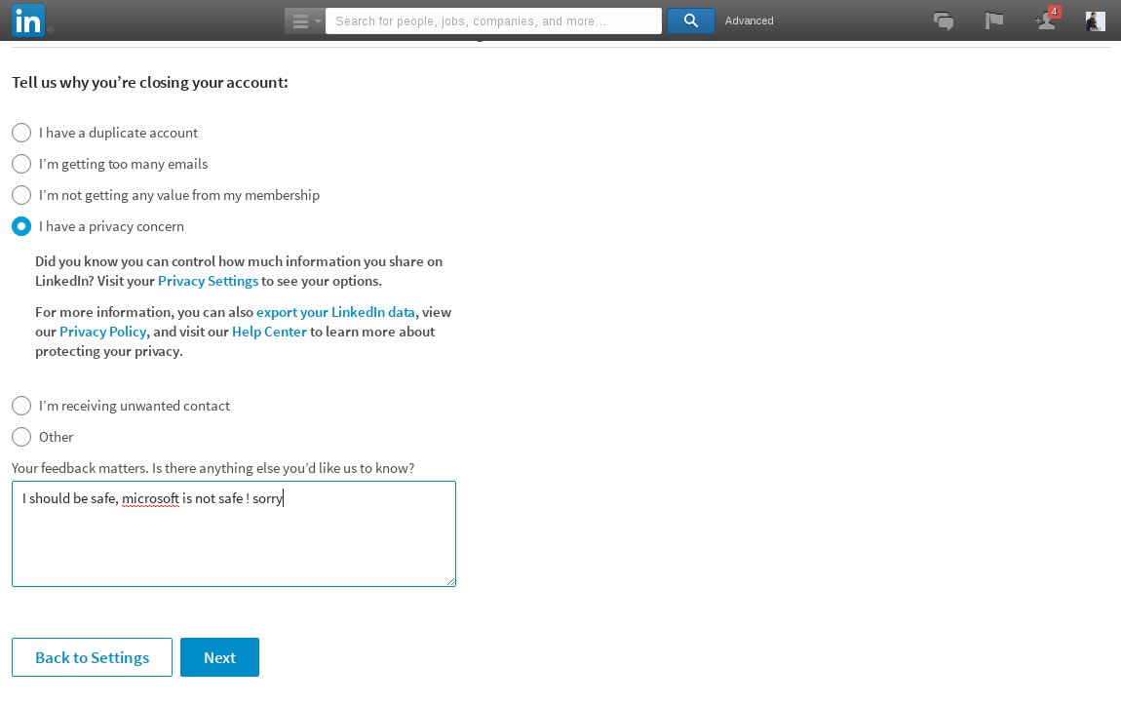
Task: Click the 'Tell us why you're closing' heading
Action: click(x=150, y=82)
